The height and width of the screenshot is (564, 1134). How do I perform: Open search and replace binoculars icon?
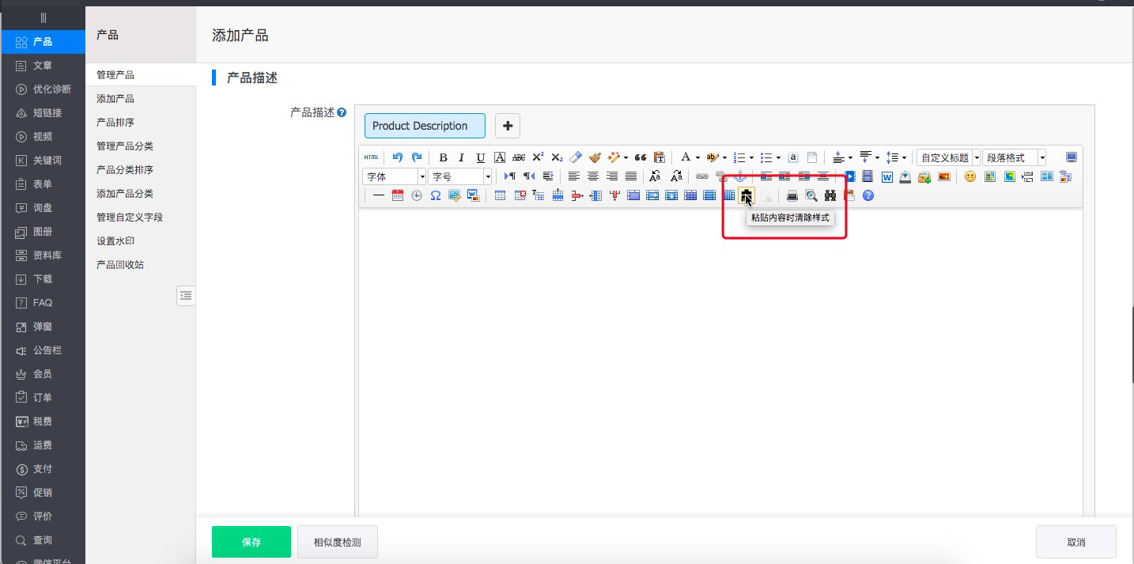[x=830, y=195]
